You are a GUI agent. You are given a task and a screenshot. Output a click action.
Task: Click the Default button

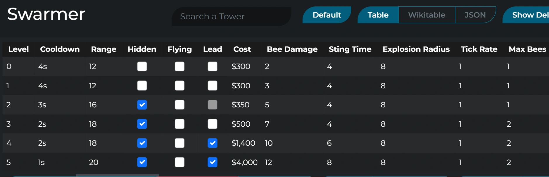(327, 15)
